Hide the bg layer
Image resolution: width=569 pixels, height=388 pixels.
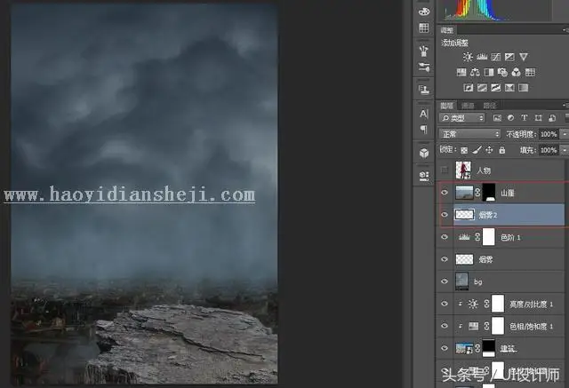(x=445, y=281)
